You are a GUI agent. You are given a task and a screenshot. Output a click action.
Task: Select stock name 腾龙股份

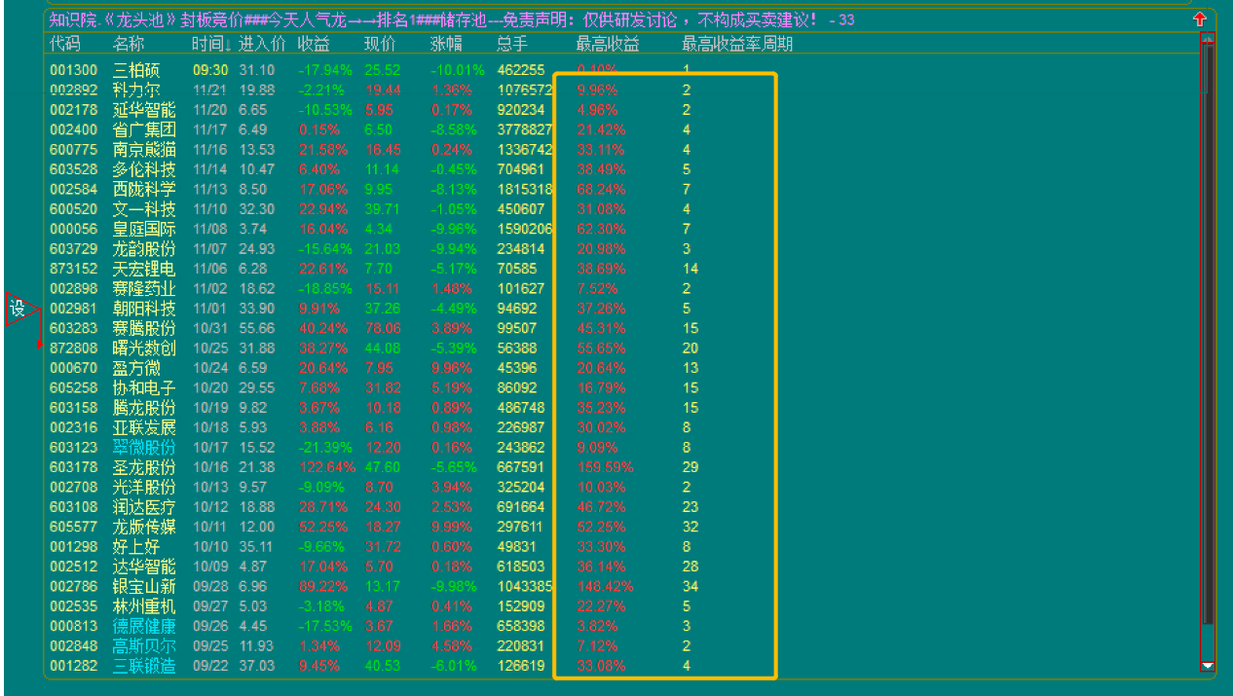(144, 408)
